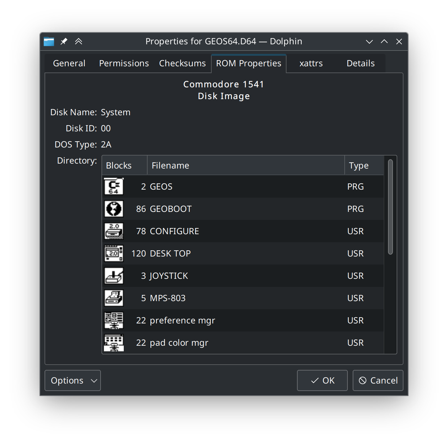Click the Disk Name value System
448x443 pixels.
116,112
